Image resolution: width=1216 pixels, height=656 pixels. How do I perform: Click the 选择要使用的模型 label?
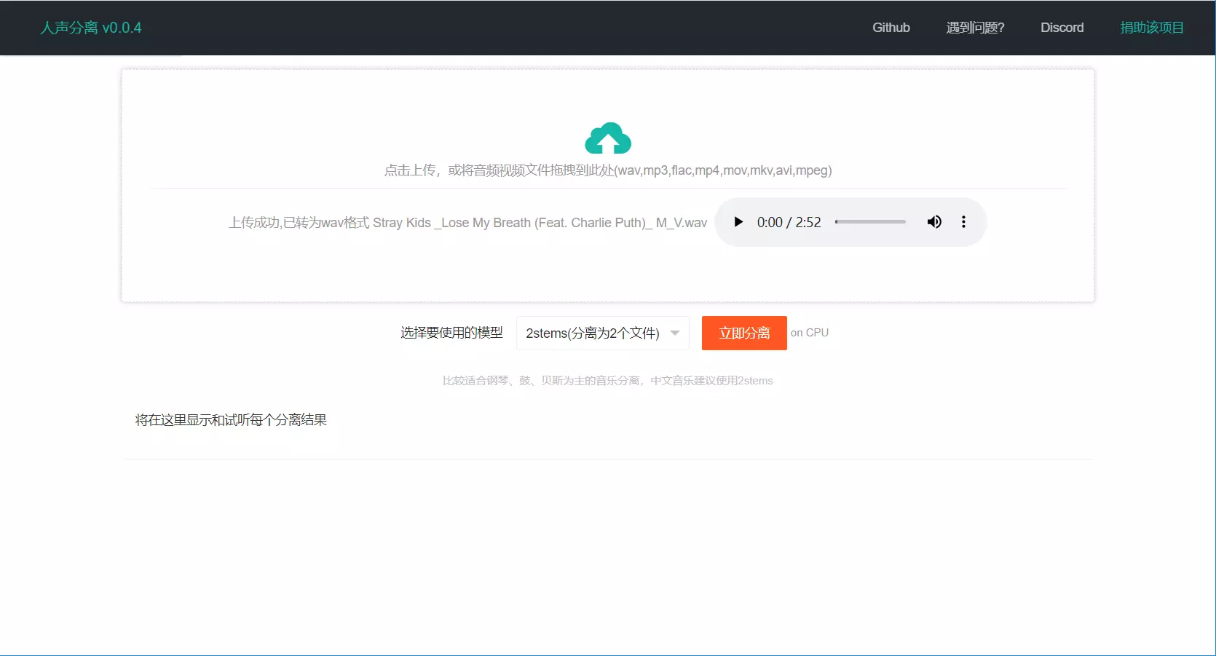(x=451, y=333)
